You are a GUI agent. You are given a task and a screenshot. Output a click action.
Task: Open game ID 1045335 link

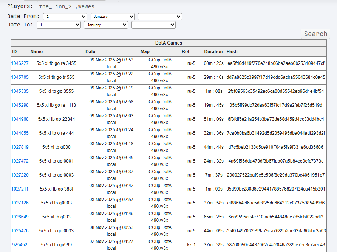pyautogui.click(x=20, y=91)
